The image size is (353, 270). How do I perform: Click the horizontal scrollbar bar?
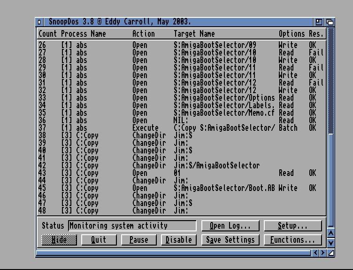pos(173,253)
